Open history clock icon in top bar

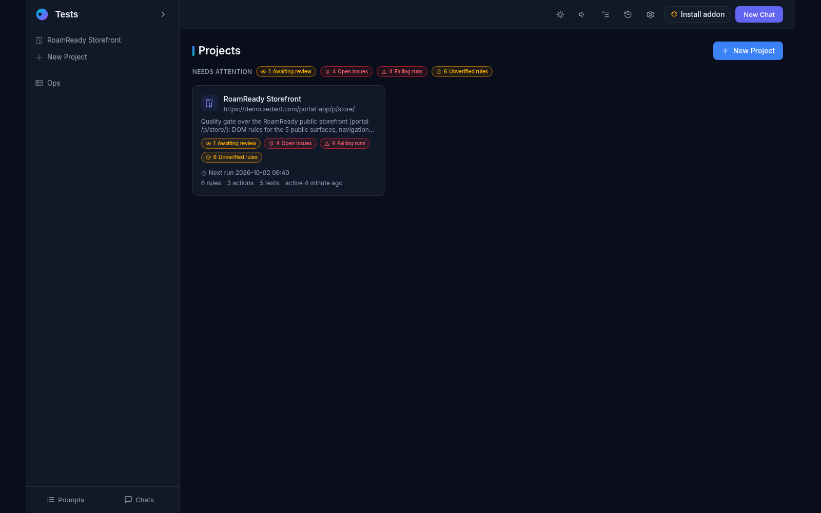pos(628,14)
